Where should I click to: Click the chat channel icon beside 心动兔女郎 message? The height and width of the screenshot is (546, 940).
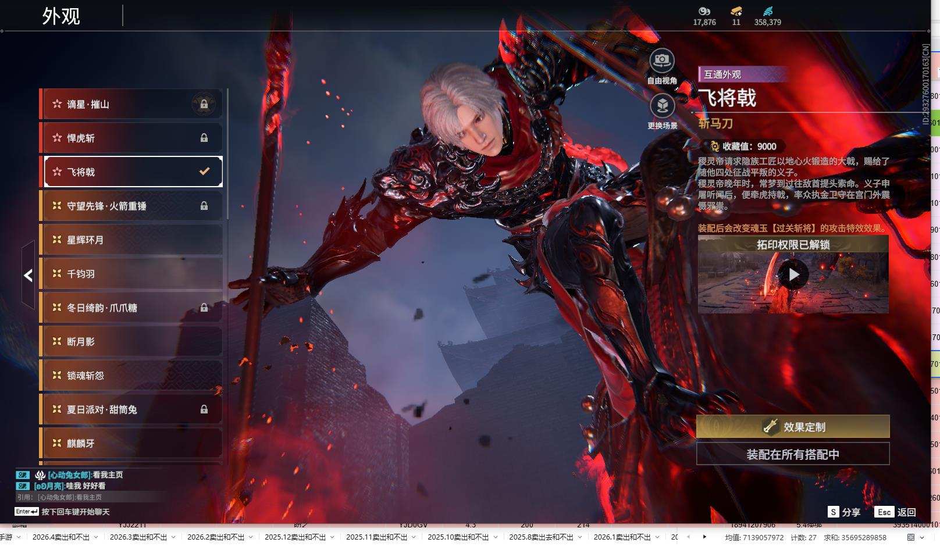[23, 475]
